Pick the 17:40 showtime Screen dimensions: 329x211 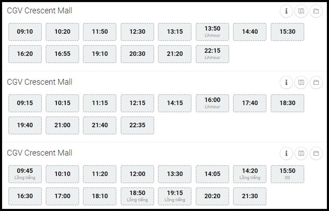(250, 103)
